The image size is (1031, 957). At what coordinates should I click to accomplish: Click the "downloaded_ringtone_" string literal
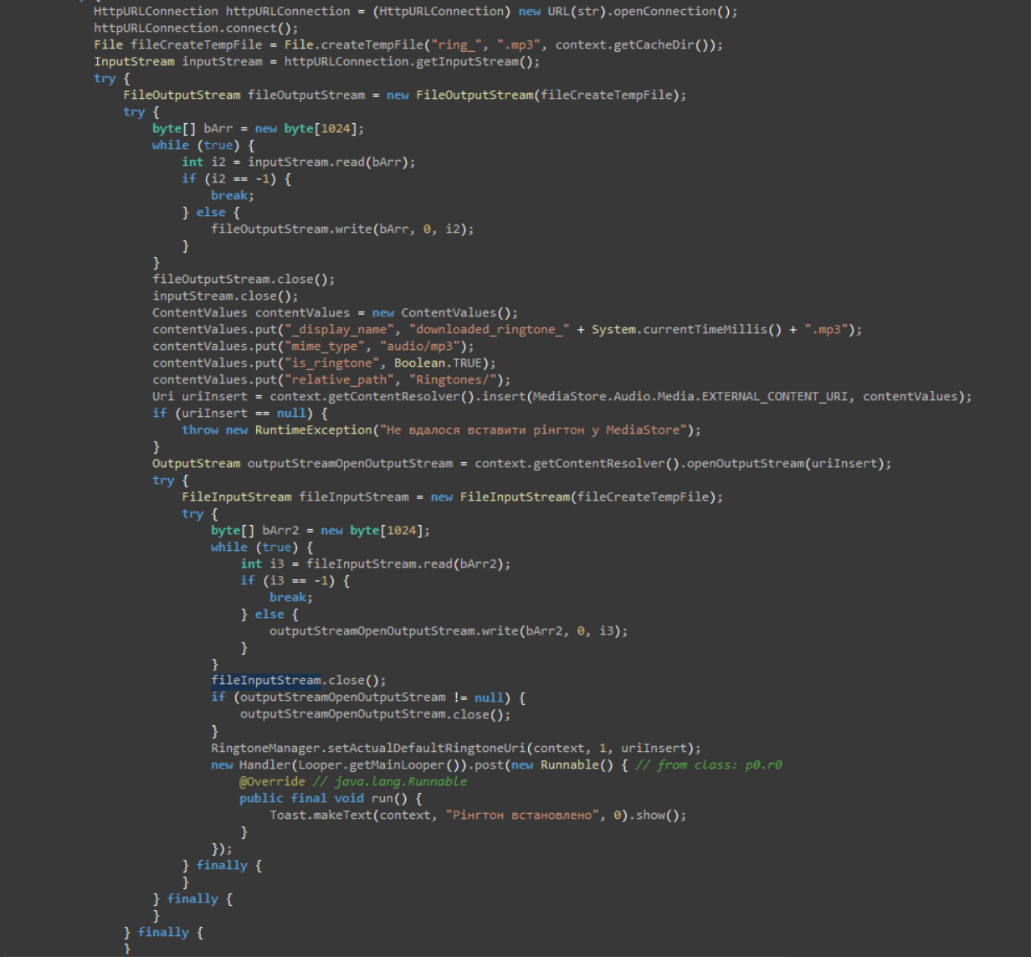[x=489, y=329]
